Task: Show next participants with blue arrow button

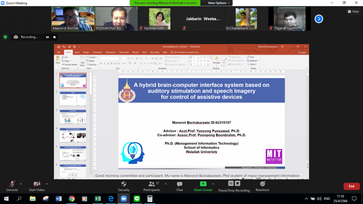Action: pyautogui.click(x=319, y=19)
